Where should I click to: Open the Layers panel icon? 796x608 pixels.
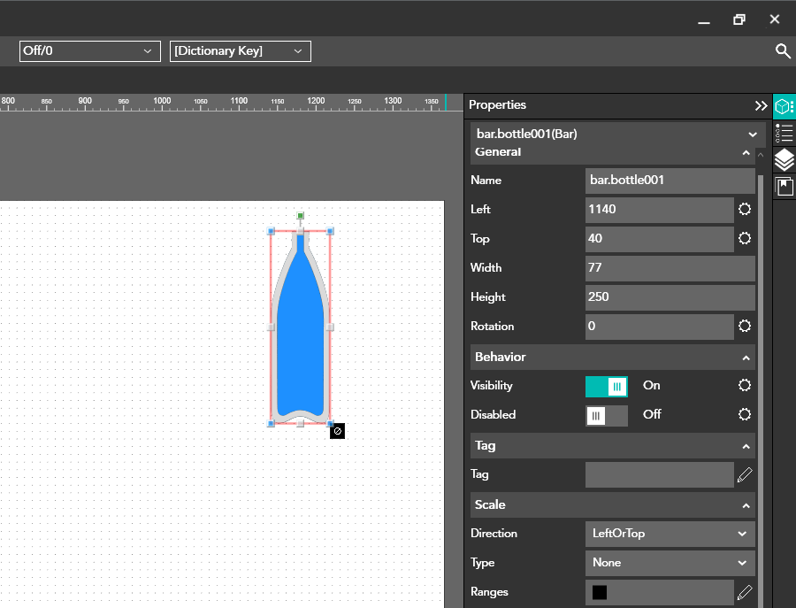click(784, 160)
